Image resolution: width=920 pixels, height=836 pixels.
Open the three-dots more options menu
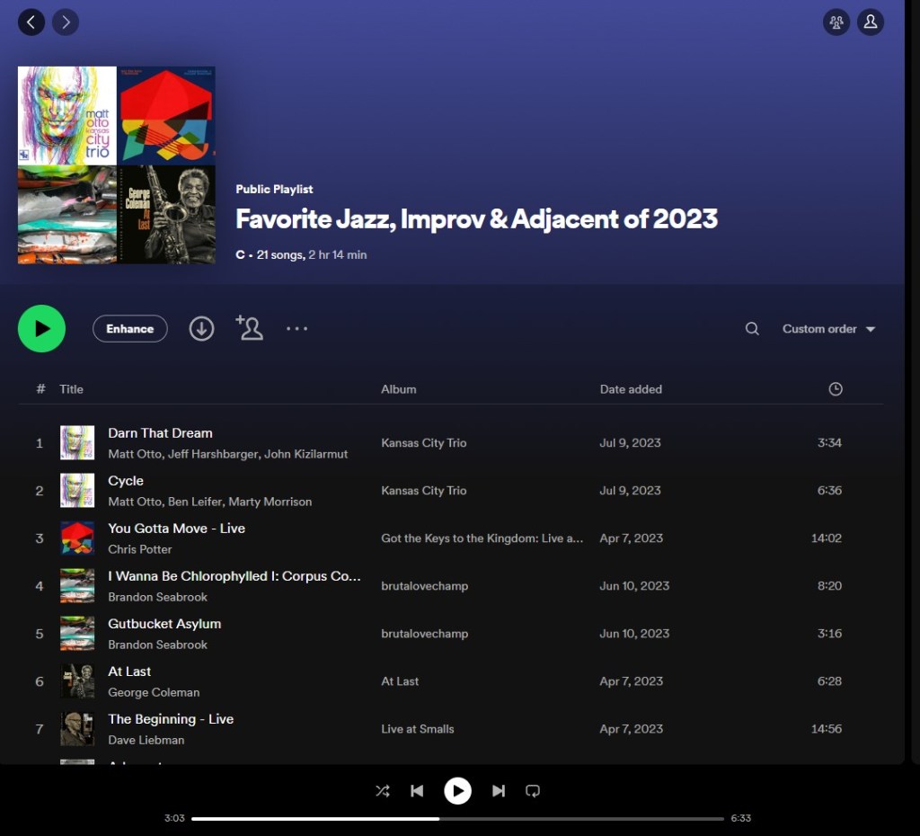(296, 329)
